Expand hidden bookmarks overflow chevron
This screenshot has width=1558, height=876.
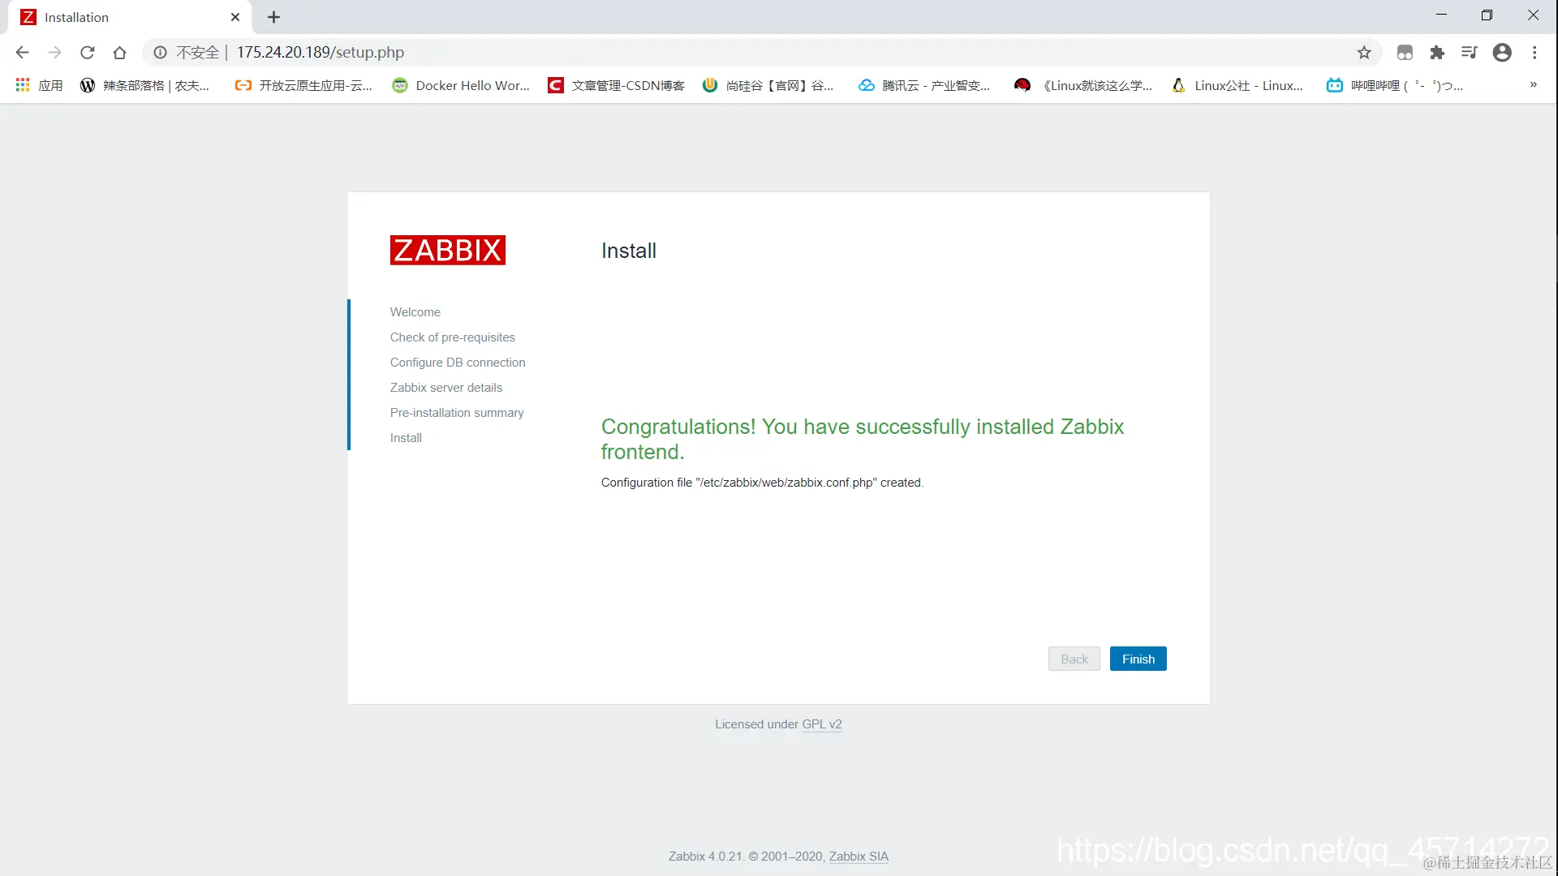(1533, 85)
